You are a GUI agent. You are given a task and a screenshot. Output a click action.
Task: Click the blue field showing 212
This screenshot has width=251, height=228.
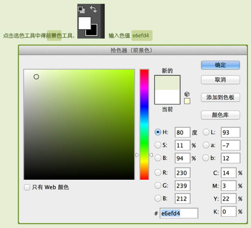tap(183, 199)
